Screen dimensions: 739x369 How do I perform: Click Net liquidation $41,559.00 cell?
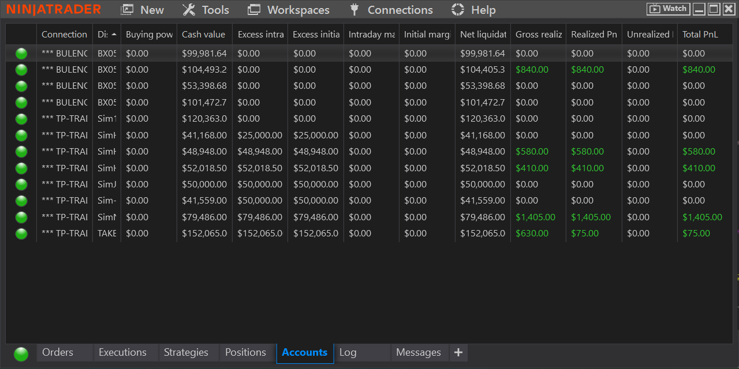483,201
